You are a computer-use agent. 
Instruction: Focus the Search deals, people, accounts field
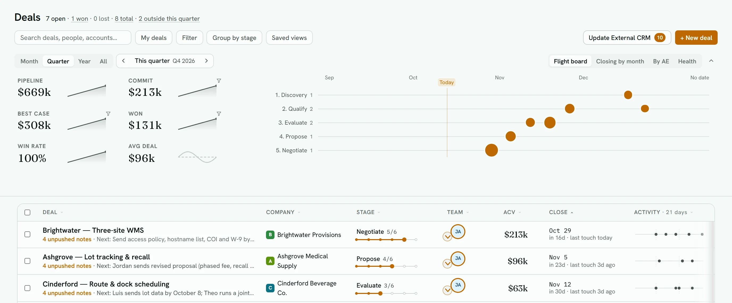[73, 38]
